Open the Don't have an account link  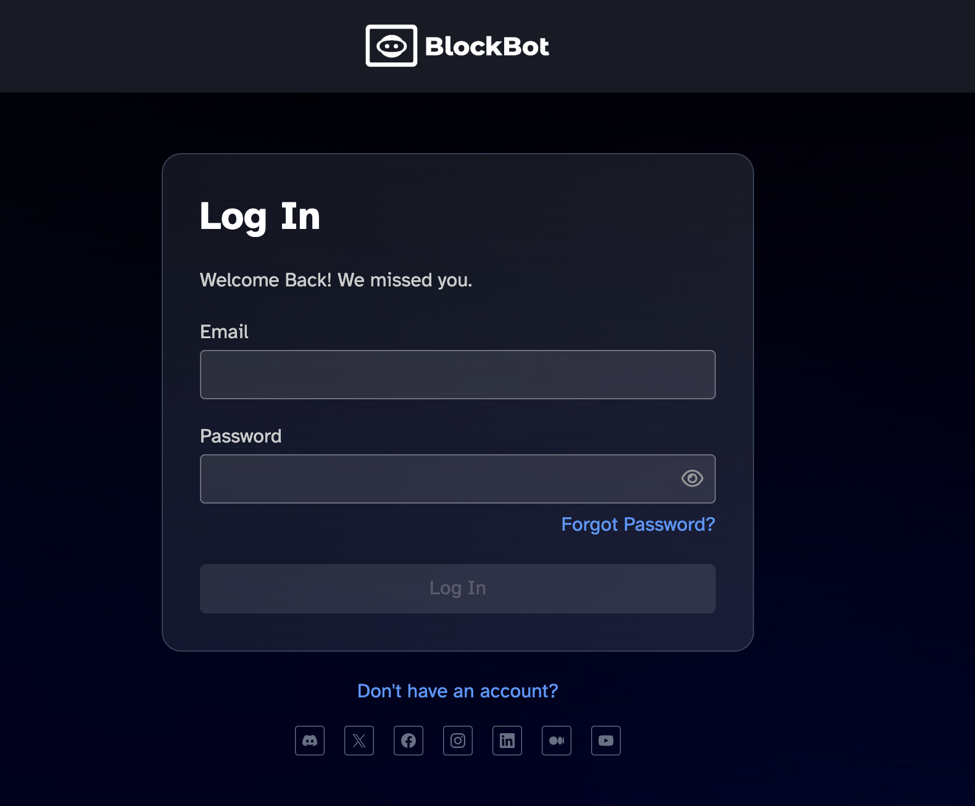(457, 691)
